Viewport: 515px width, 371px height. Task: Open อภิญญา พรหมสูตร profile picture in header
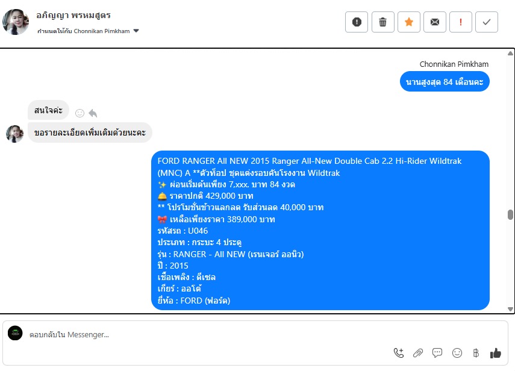[x=16, y=22]
